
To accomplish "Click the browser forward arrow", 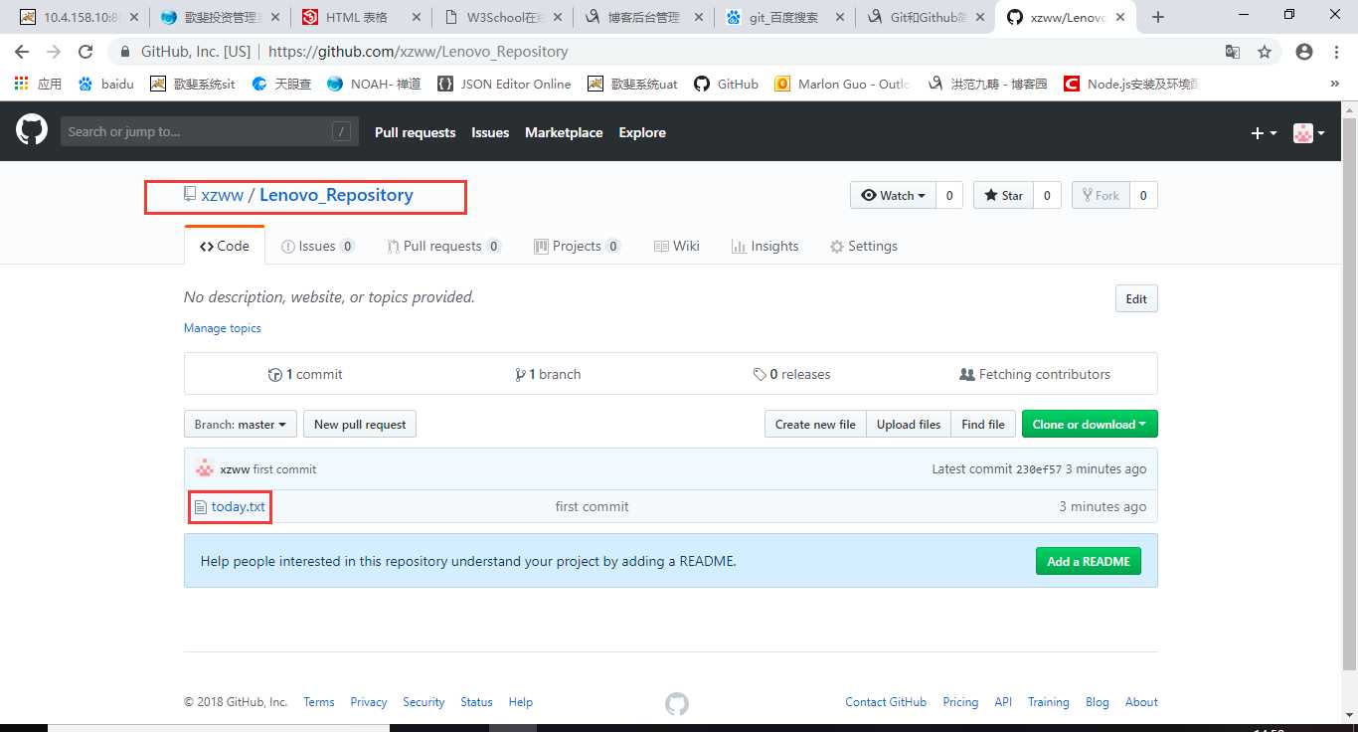I will point(54,52).
